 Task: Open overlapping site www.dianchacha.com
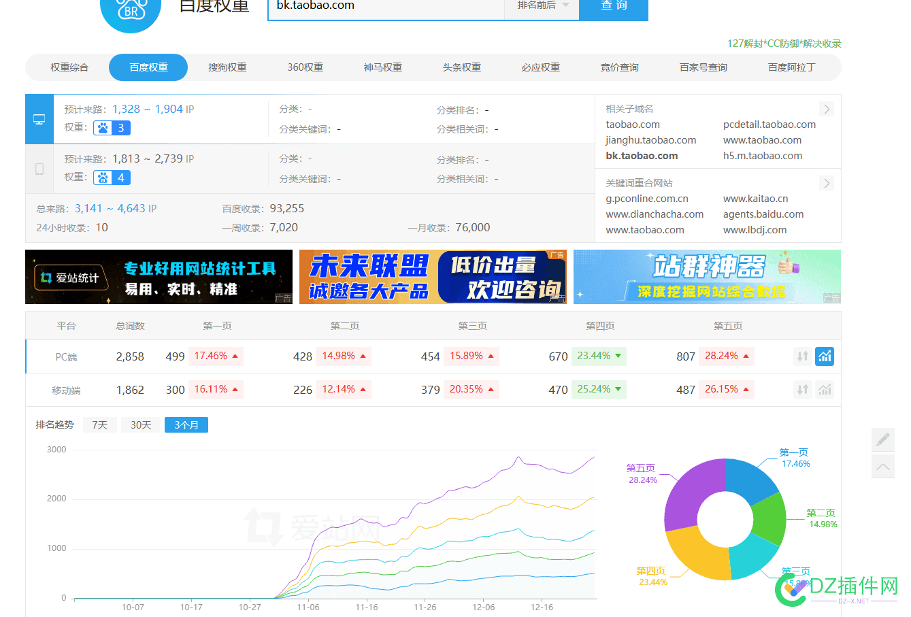[x=655, y=214]
